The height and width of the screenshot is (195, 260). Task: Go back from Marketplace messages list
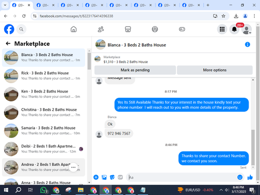tap(8, 44)
